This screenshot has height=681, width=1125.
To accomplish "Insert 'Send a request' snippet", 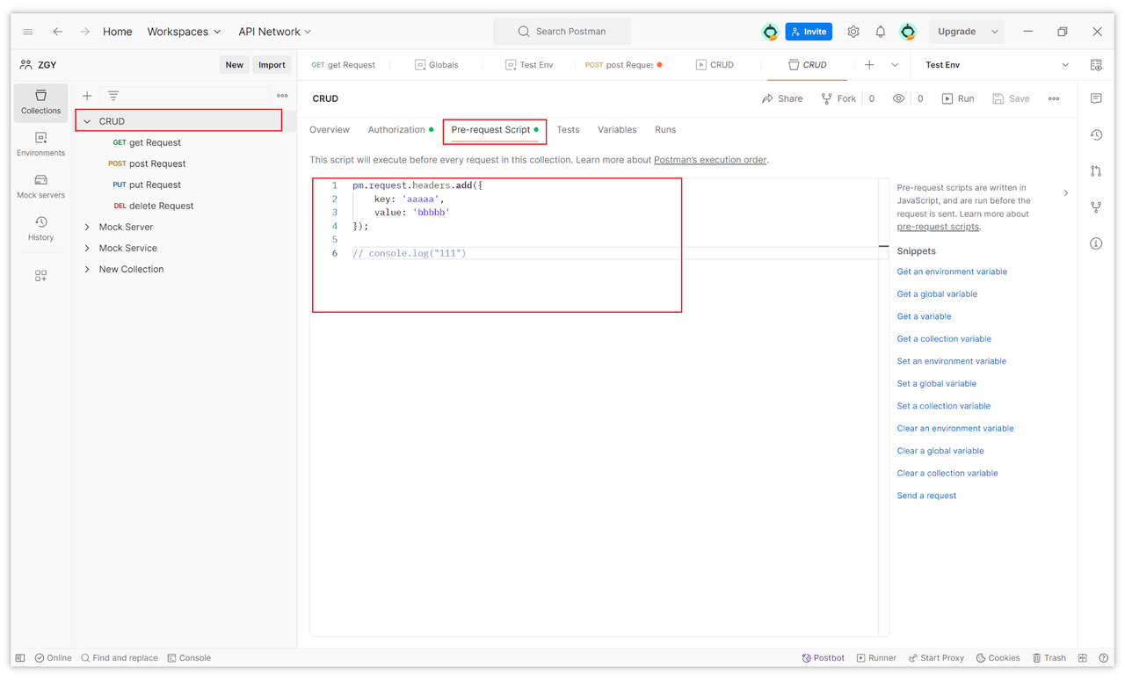I will [x=926, y=496].
